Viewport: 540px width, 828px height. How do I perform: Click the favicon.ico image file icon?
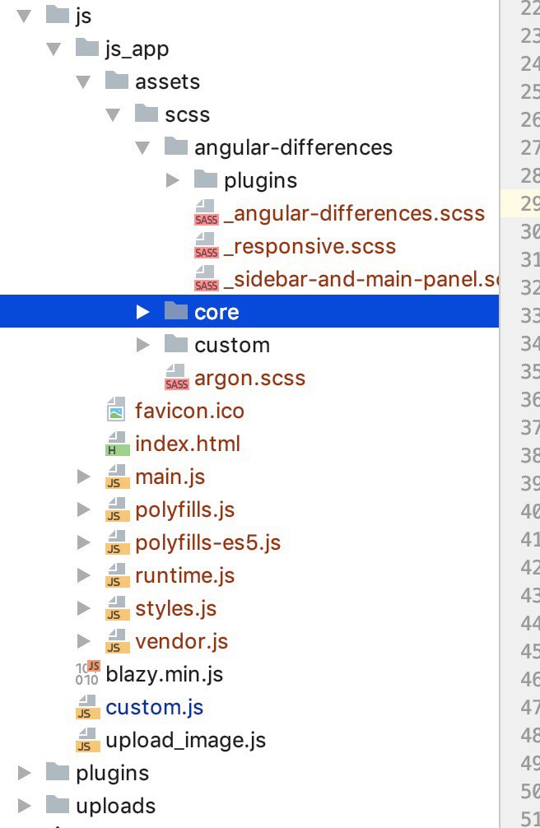pos(117,411)
